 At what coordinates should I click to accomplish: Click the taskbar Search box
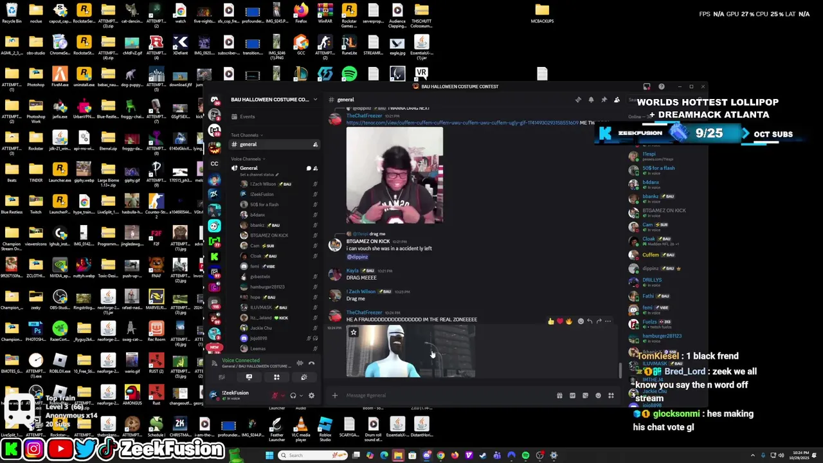pos(313,455)
